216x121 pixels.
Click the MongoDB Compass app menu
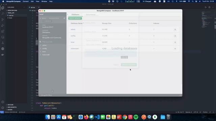tap(13, 1)
